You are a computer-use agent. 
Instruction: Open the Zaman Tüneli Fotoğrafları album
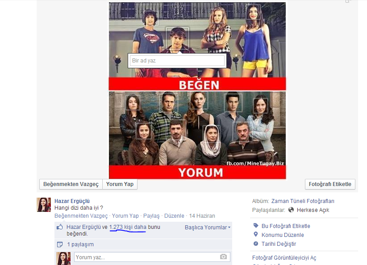pos(303,201)
